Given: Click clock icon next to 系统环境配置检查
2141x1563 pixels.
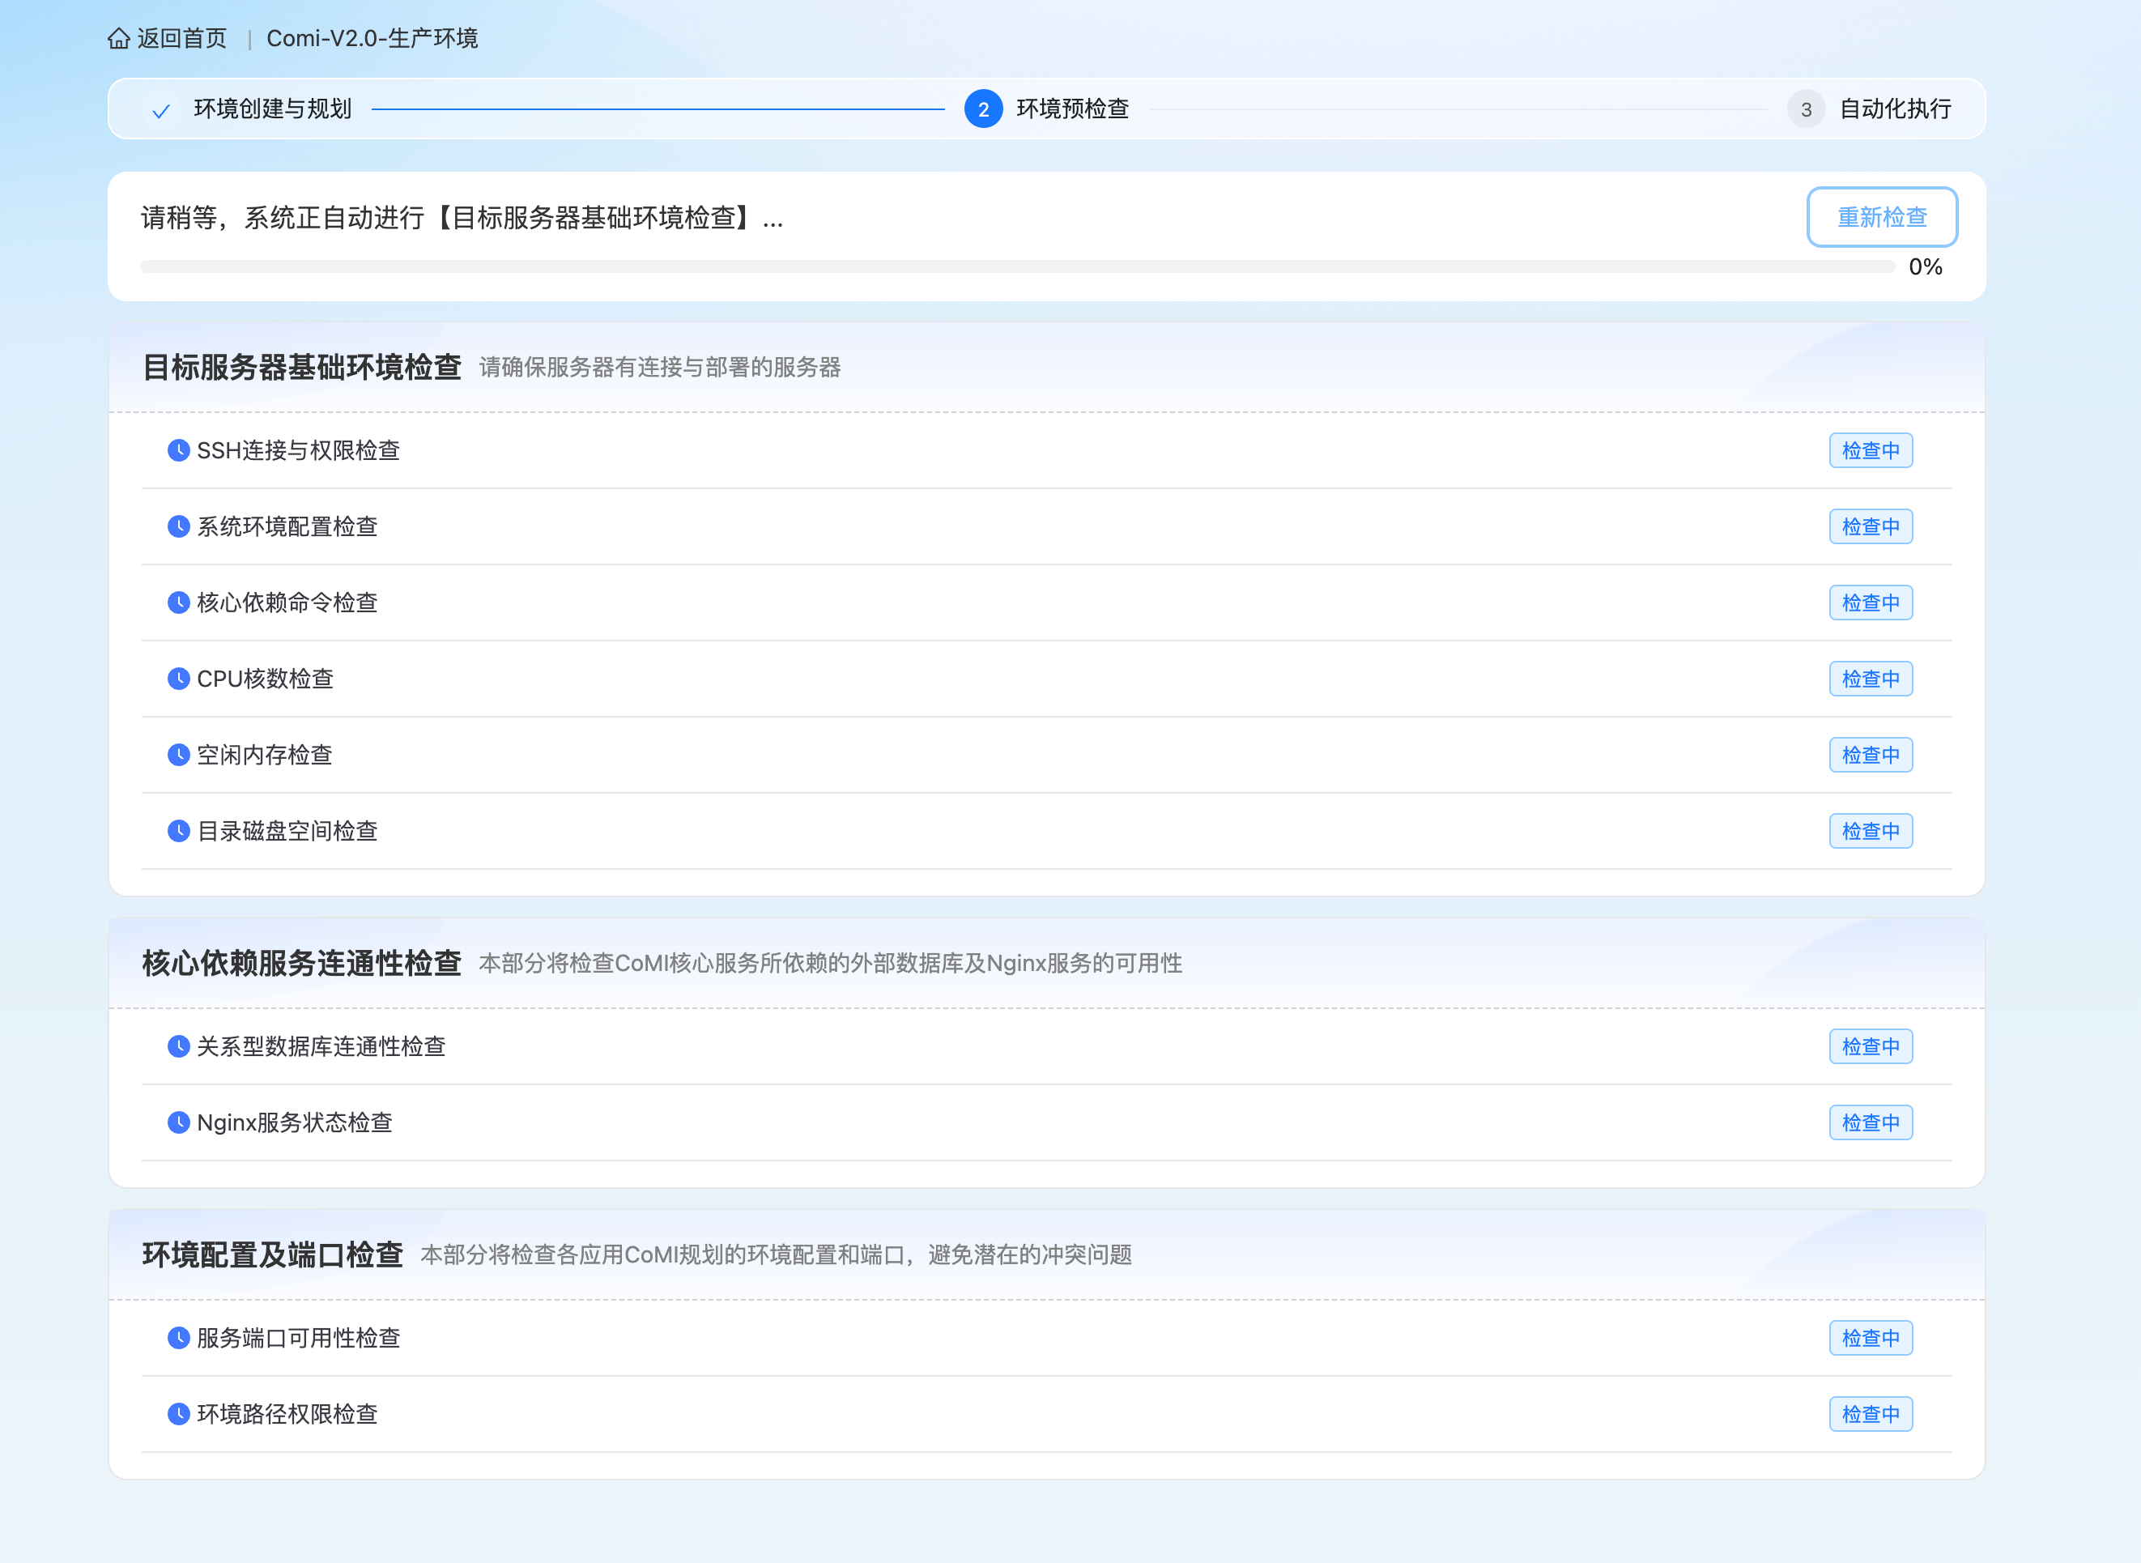Looking at the screenshot, I should coord(178,526).
